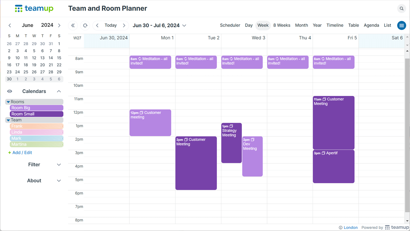410x231 pixels.
Task: Click the previous month arrow in the mini calendar
Action: click(10, 25)
